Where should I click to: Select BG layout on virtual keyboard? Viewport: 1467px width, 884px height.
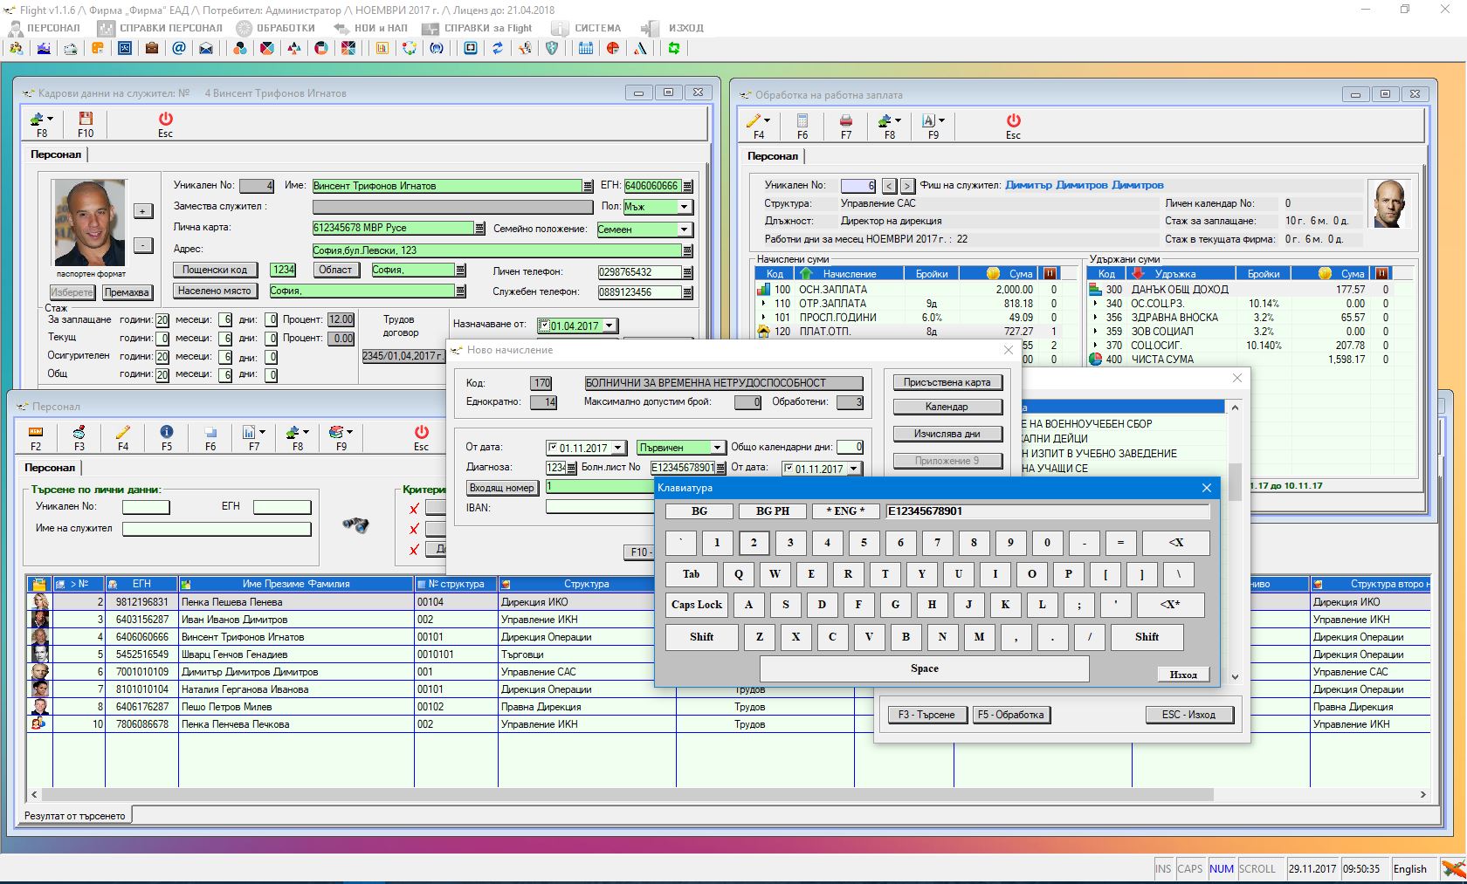pos(699,511)
